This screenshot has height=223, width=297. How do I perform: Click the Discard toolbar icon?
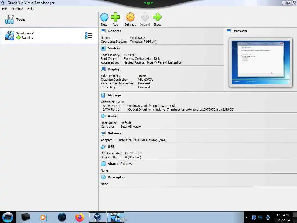[145, 17]
